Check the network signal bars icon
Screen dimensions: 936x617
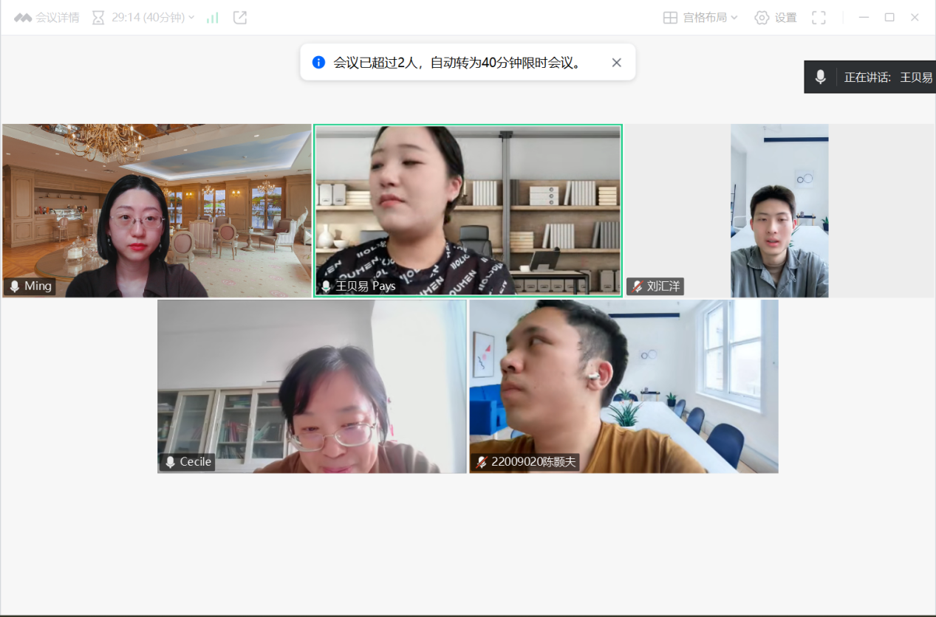pyautogui.click(x=213, y=18)
